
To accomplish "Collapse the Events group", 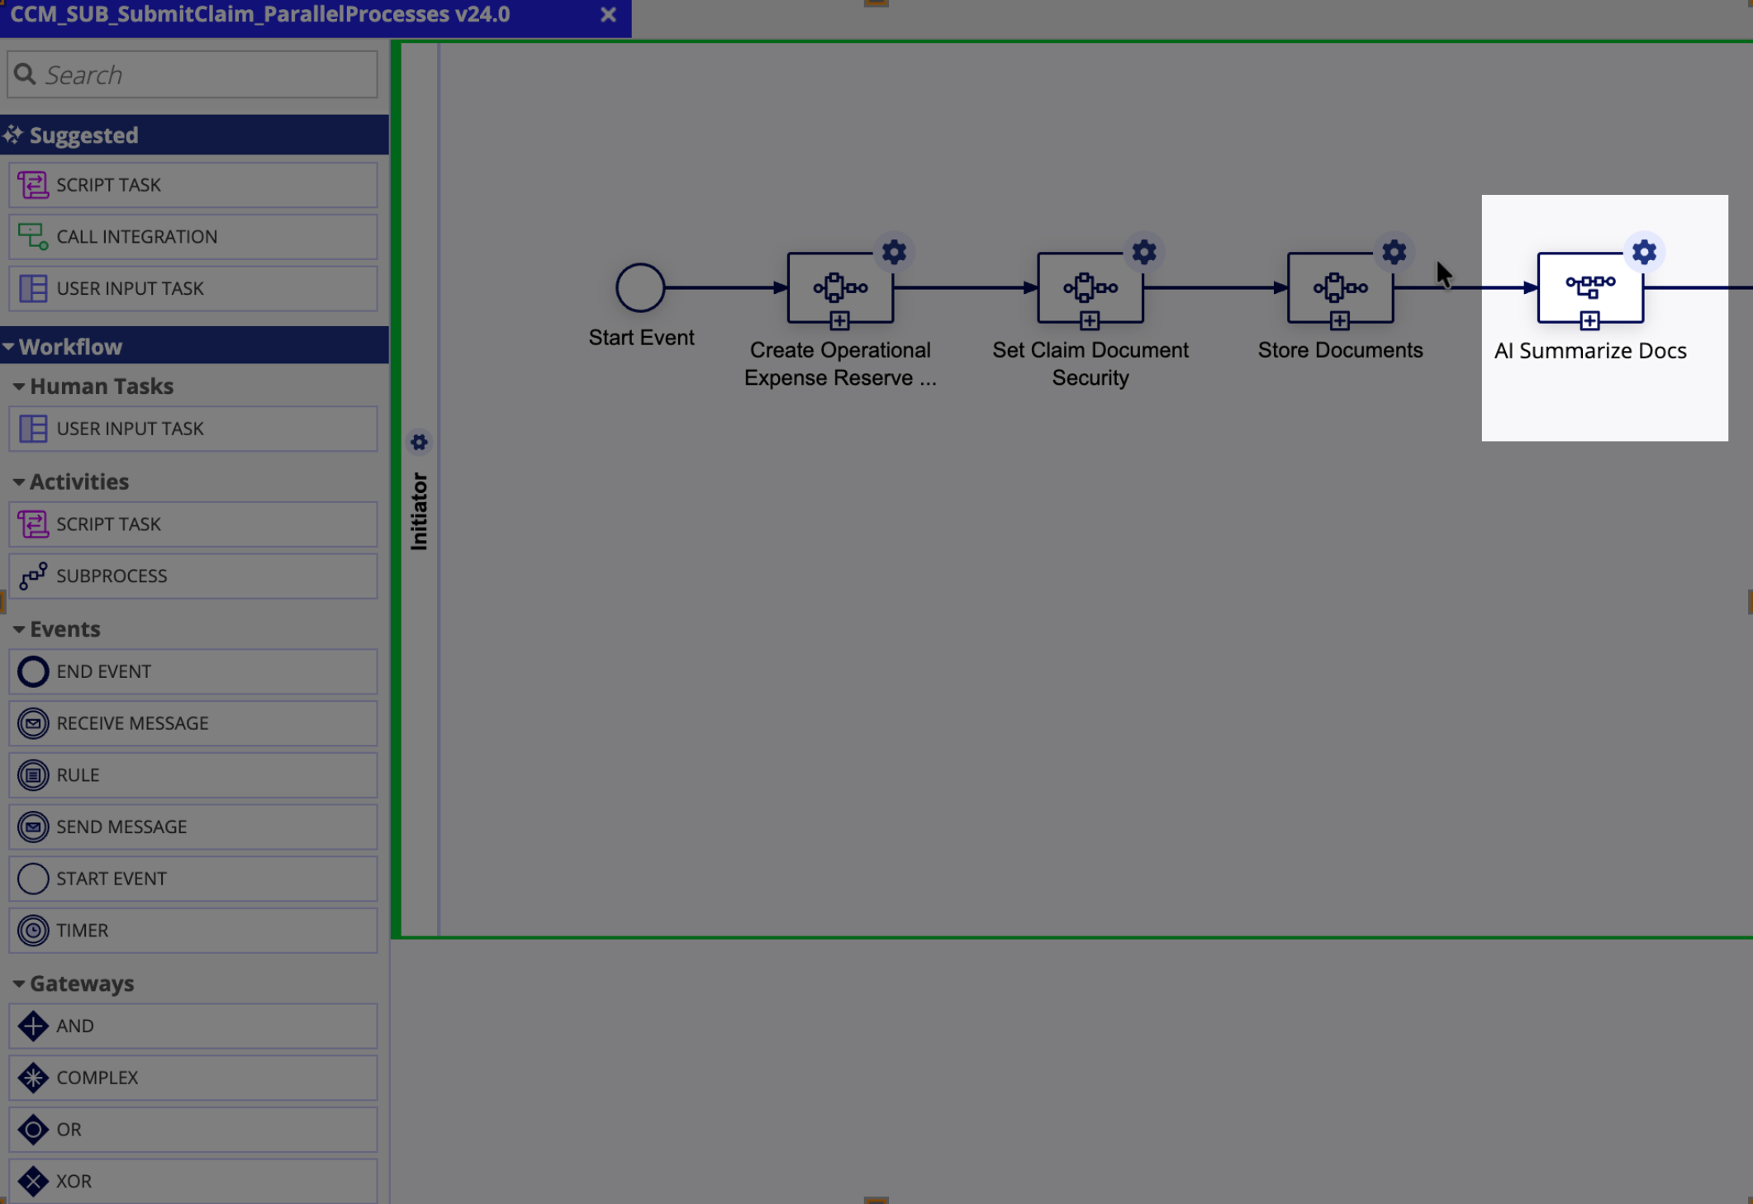I will coord(18,629).
